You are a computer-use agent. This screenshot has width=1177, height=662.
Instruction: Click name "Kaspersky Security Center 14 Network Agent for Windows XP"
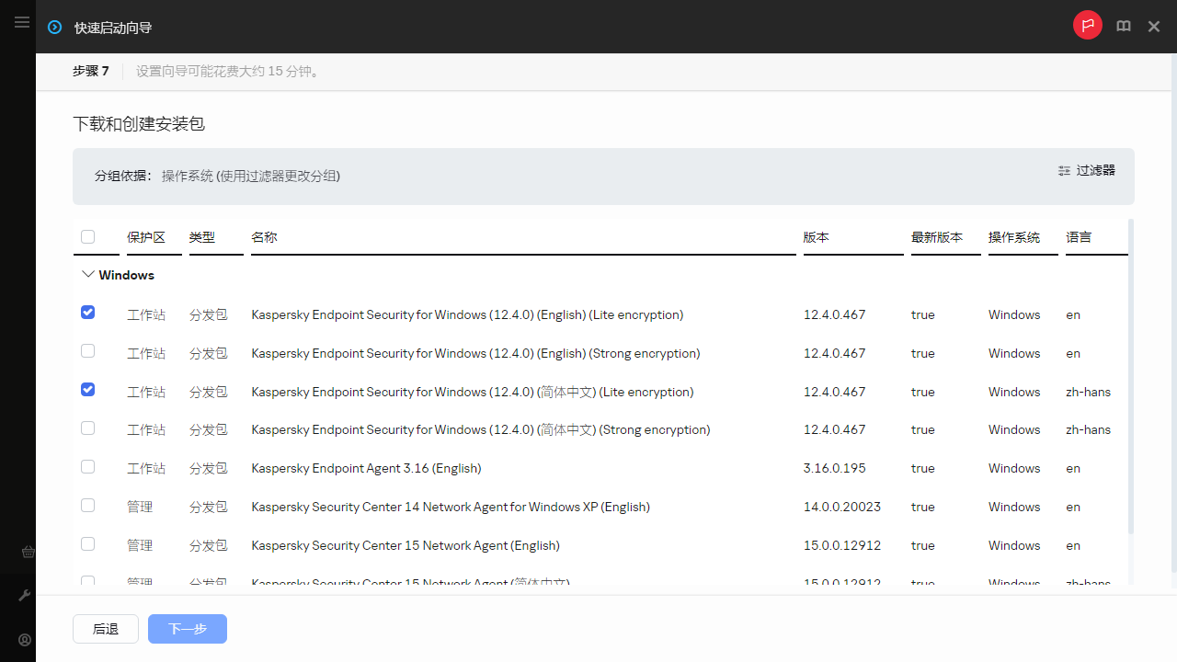point(451,507)
